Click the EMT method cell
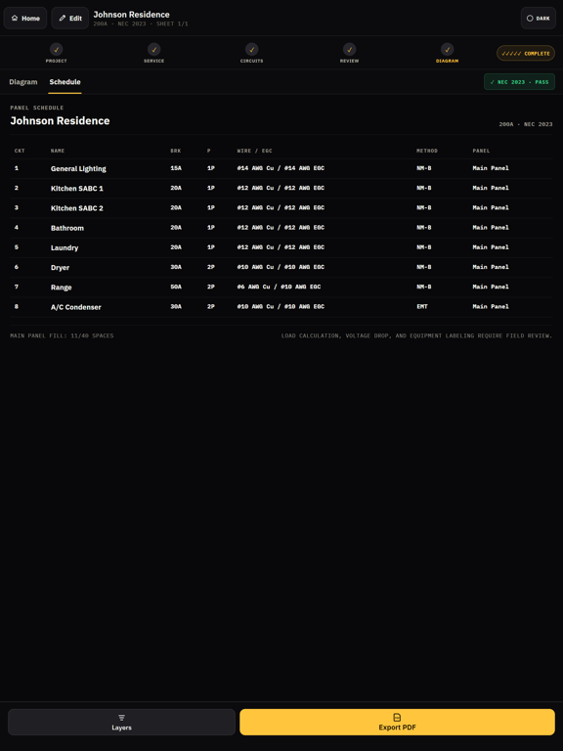Screen dimensions: 563x751 click(x=422, y=306)
